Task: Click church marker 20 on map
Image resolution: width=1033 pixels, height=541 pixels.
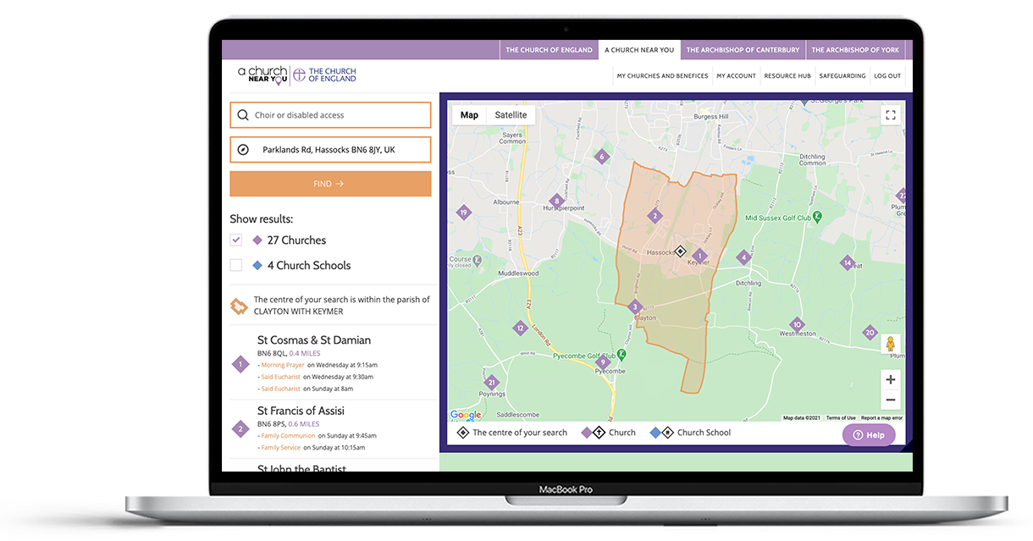Action: (870, 333)
